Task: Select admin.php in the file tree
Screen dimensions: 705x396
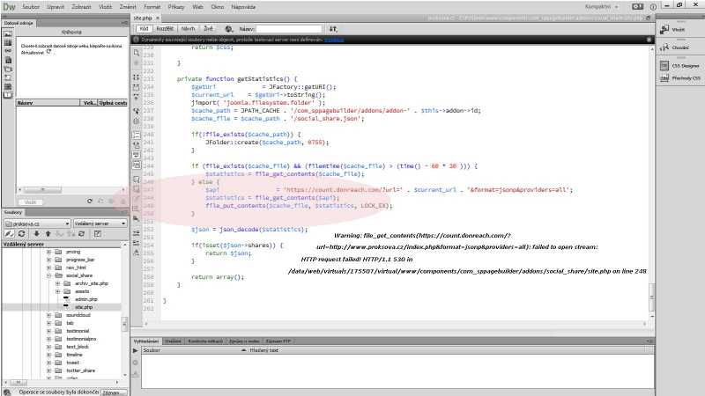Action: point(85,299)
